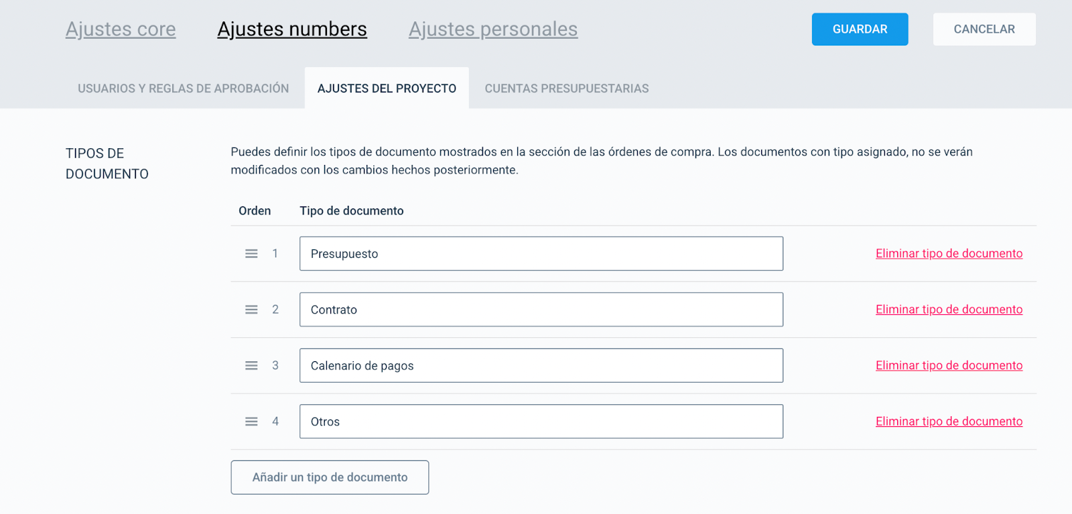This screenshot has height=514, width=1072.
Task: Add a new type with Añadir un tipo de documento
Action: click(x=330, y=477)
